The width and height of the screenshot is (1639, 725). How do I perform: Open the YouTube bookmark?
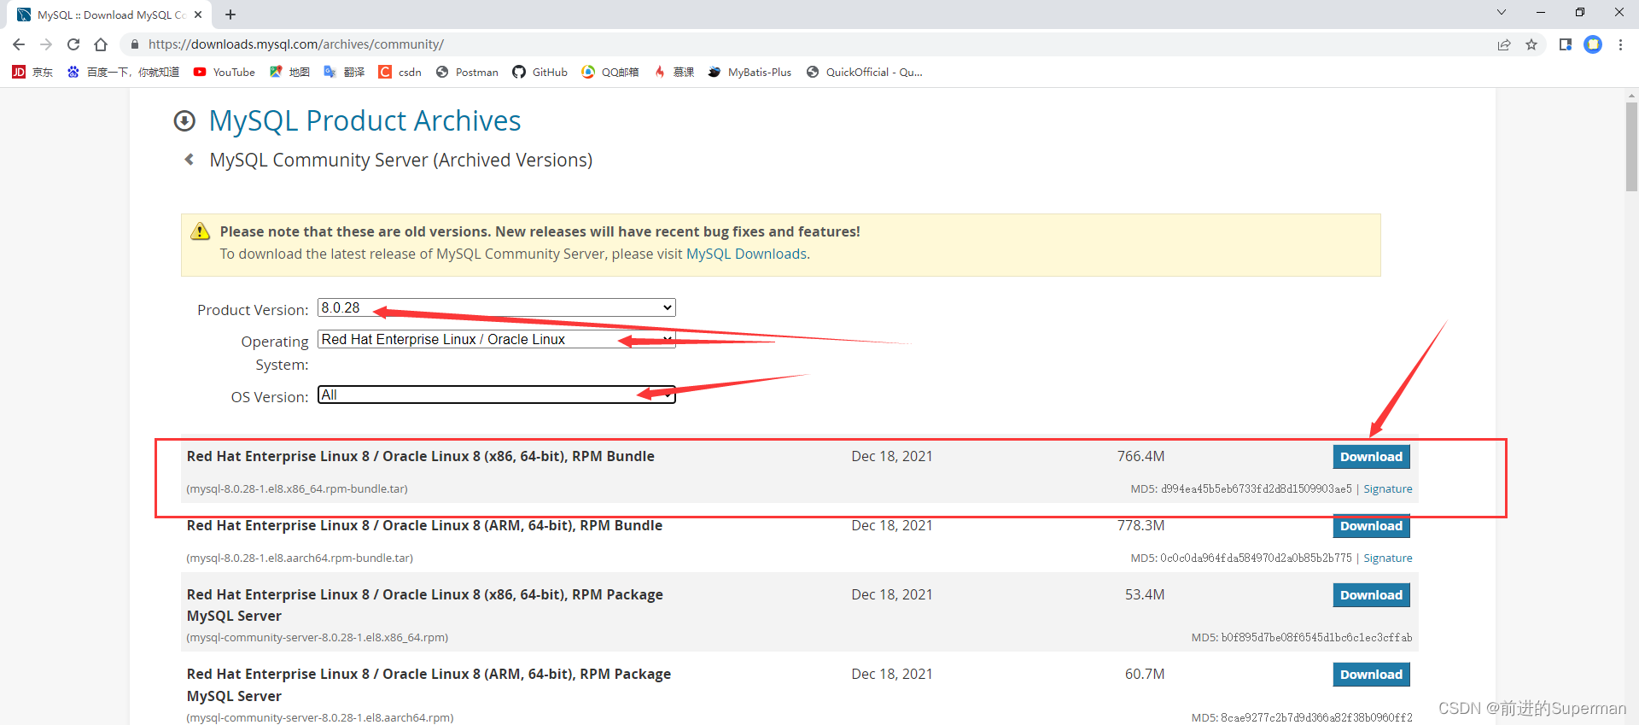tap(225, 72)
